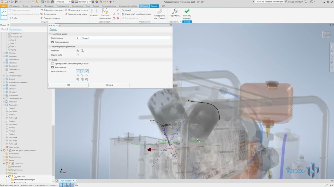Click the appearance color wheel icon
Screen dimensions: 334x187
click(73, 2)
